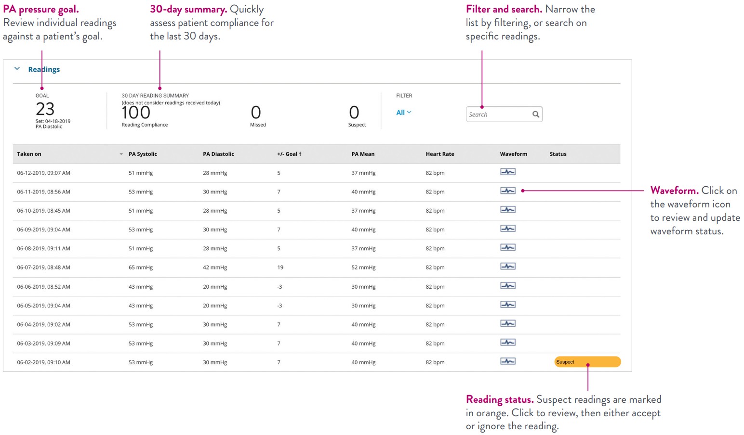Click the PA Diastolic column header

[x=218, y=154]
